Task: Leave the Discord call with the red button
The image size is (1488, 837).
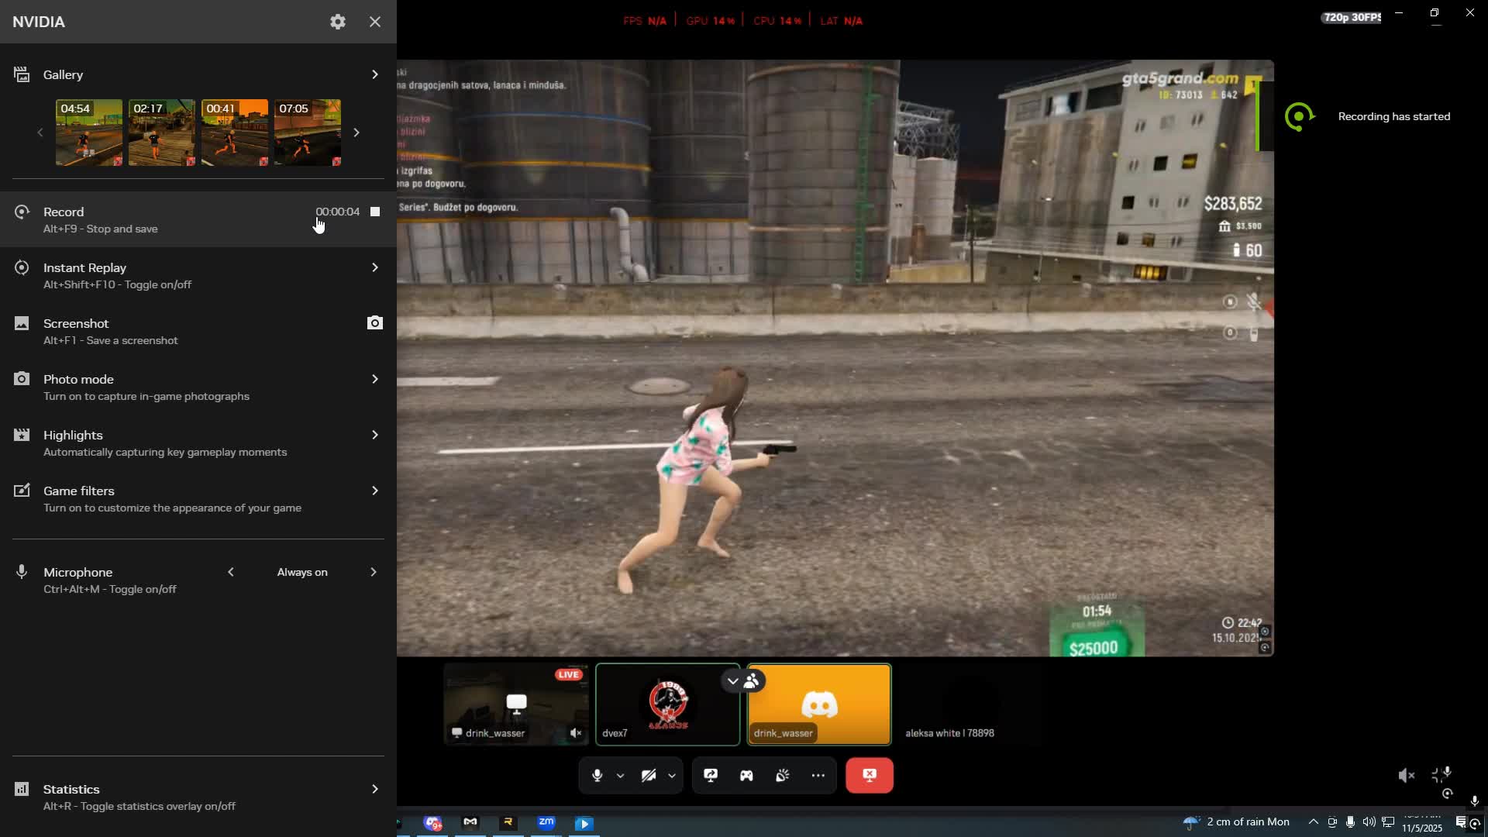Action: click(x=870, y=775)
